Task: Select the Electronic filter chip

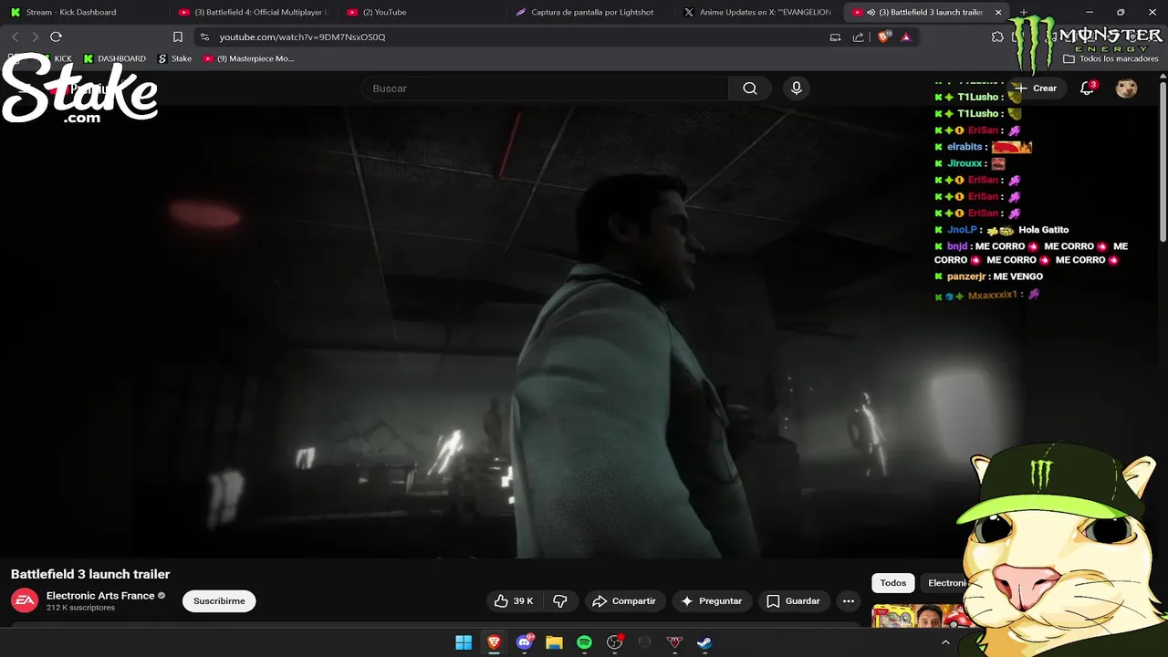Action: pyautogui.click(x=946, y=583)
